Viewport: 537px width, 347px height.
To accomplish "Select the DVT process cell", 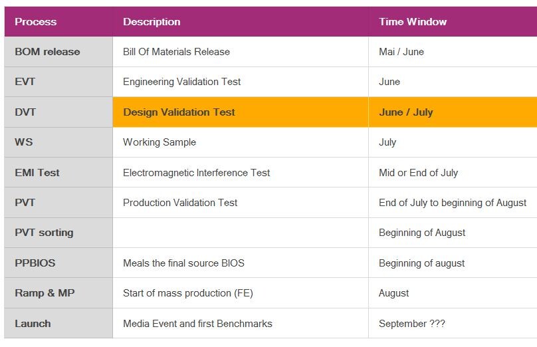I will coord(58,112).
